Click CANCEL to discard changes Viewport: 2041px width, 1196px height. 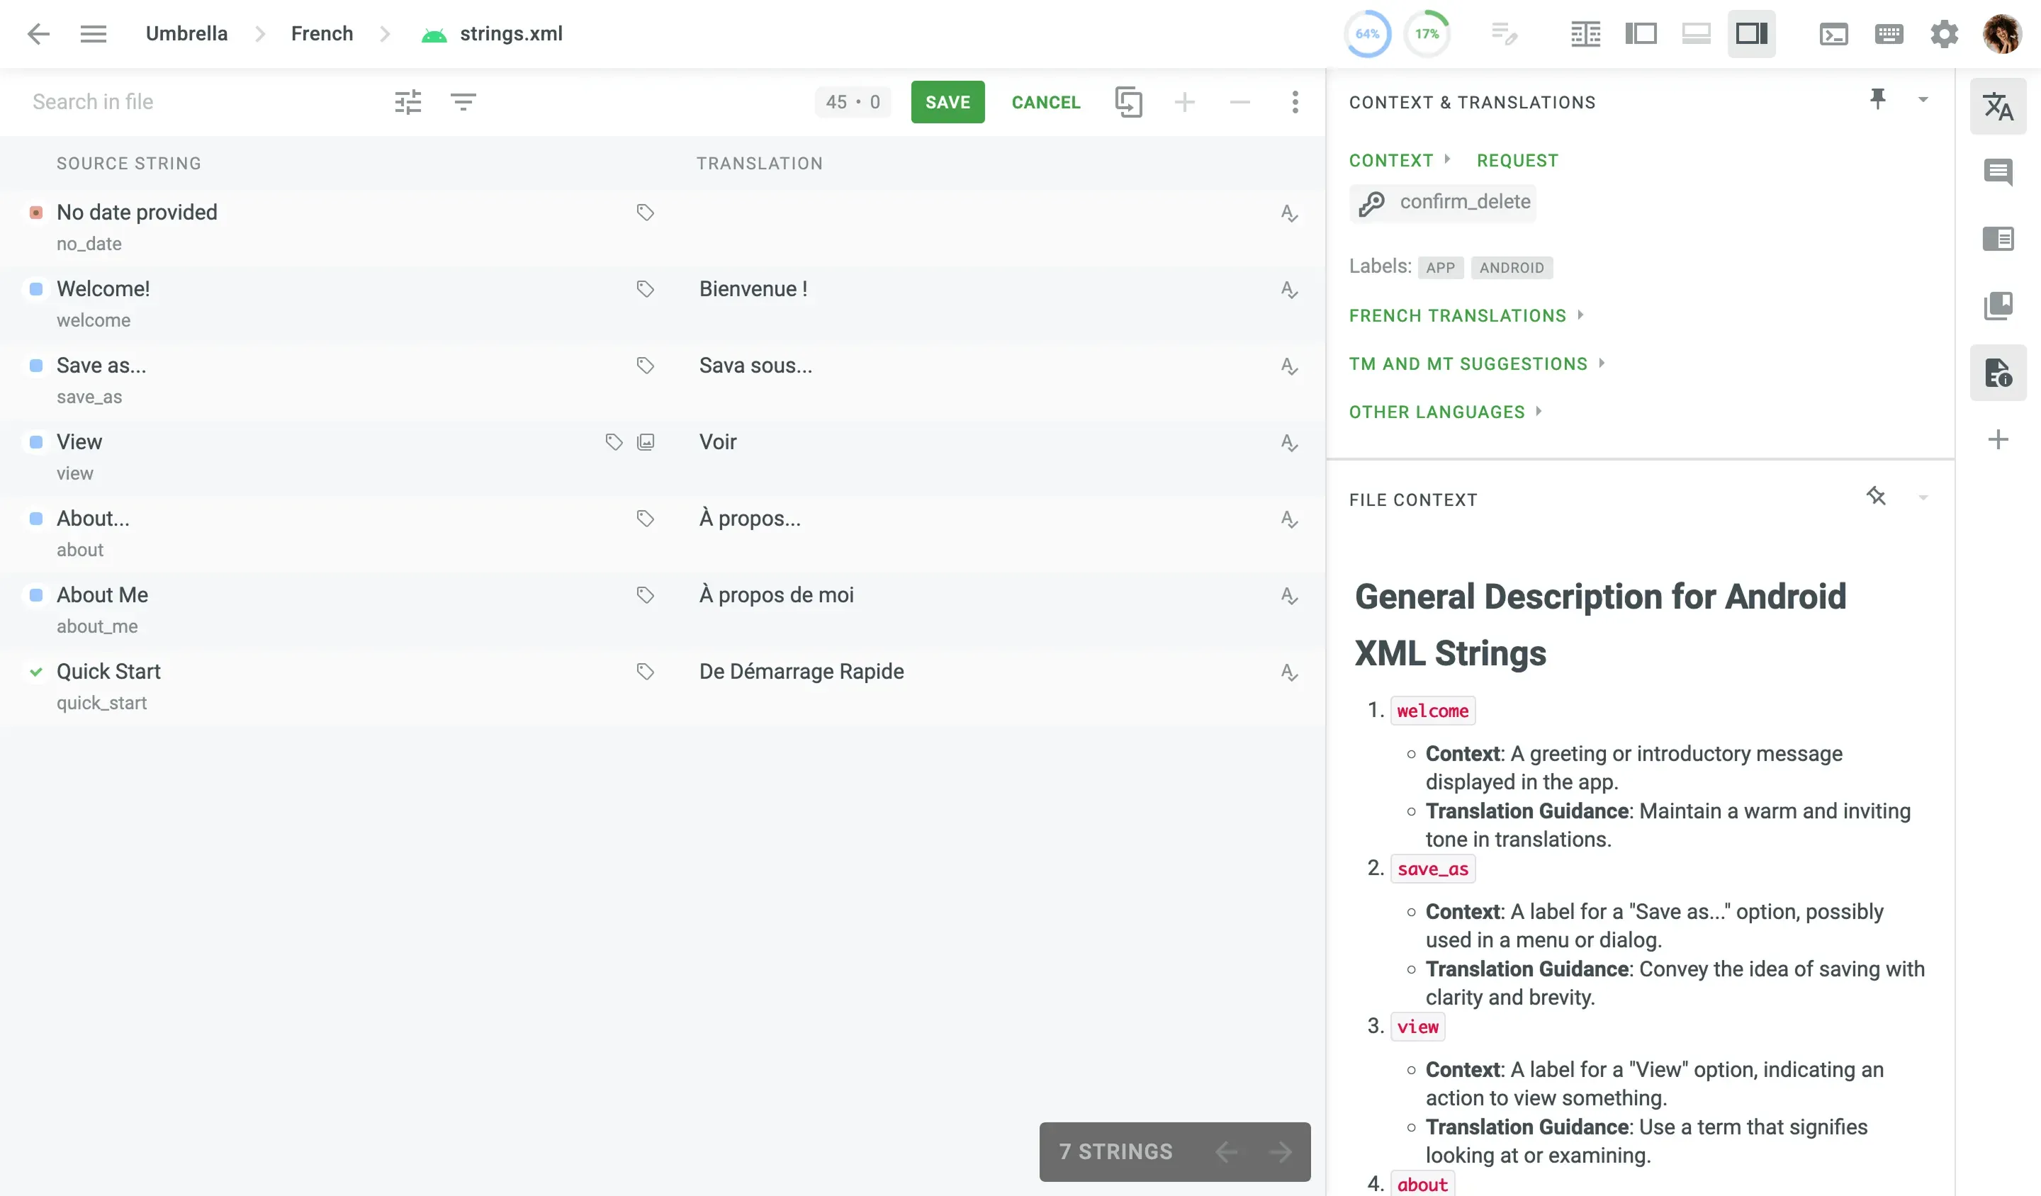tap(1045, 102)
